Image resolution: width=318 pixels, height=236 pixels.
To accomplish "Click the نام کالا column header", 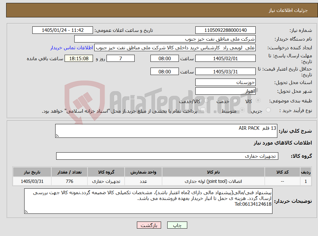I will point(213,172).
